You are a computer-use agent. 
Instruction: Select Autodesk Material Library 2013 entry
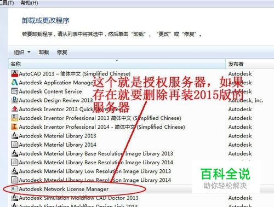click(x=58, y=136)
